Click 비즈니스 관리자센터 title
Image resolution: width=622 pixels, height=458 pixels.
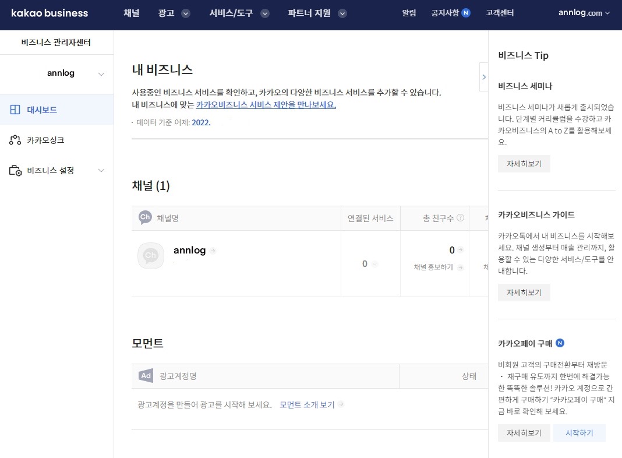pos(56,43)
